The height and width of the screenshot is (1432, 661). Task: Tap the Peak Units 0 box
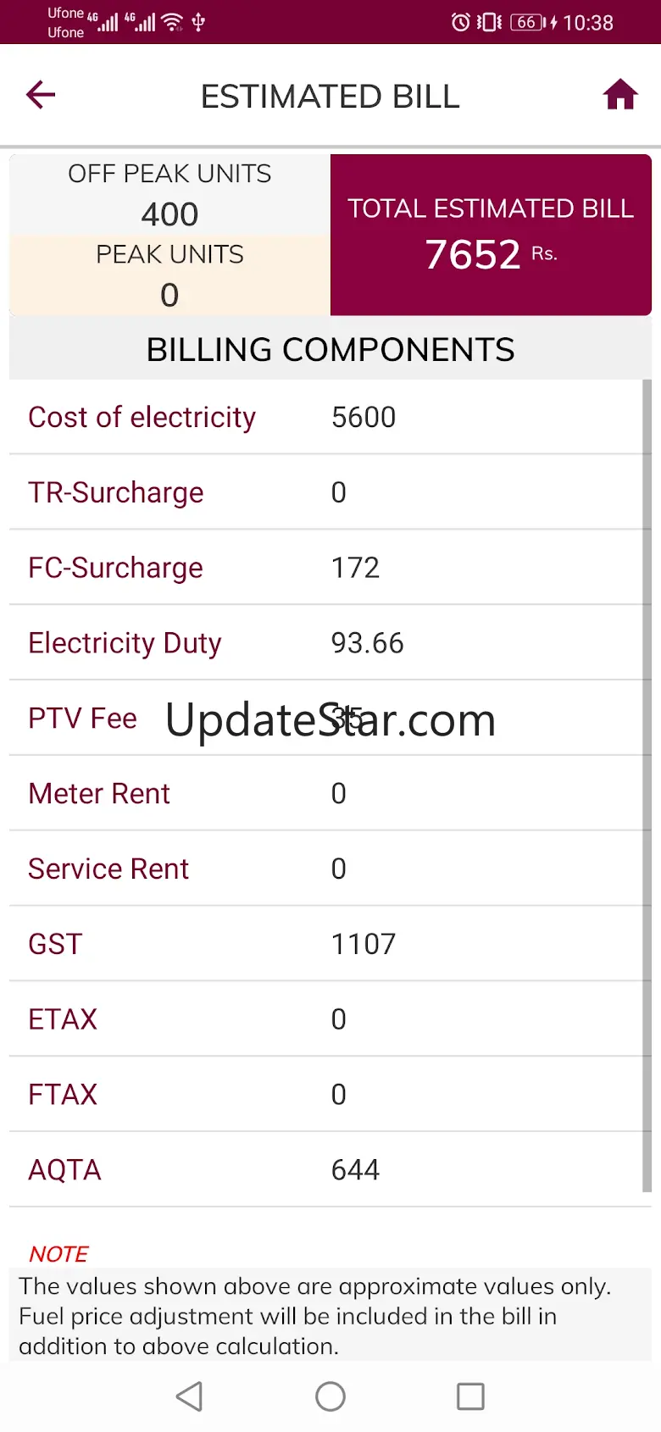coord(169,275)
